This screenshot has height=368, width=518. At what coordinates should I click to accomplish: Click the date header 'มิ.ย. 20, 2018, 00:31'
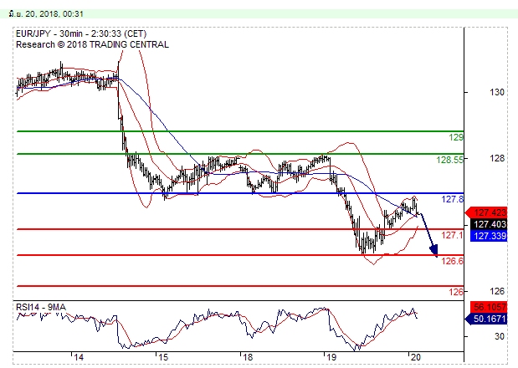(46, 14)
